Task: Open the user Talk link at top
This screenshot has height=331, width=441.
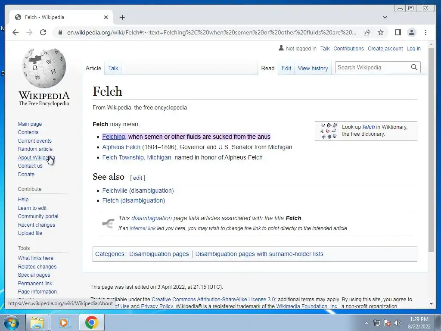Action: [x=325, y=48]
